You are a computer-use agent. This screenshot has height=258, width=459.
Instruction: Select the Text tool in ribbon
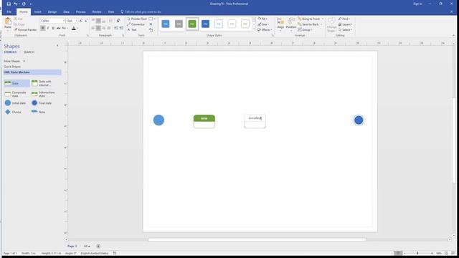132,30
